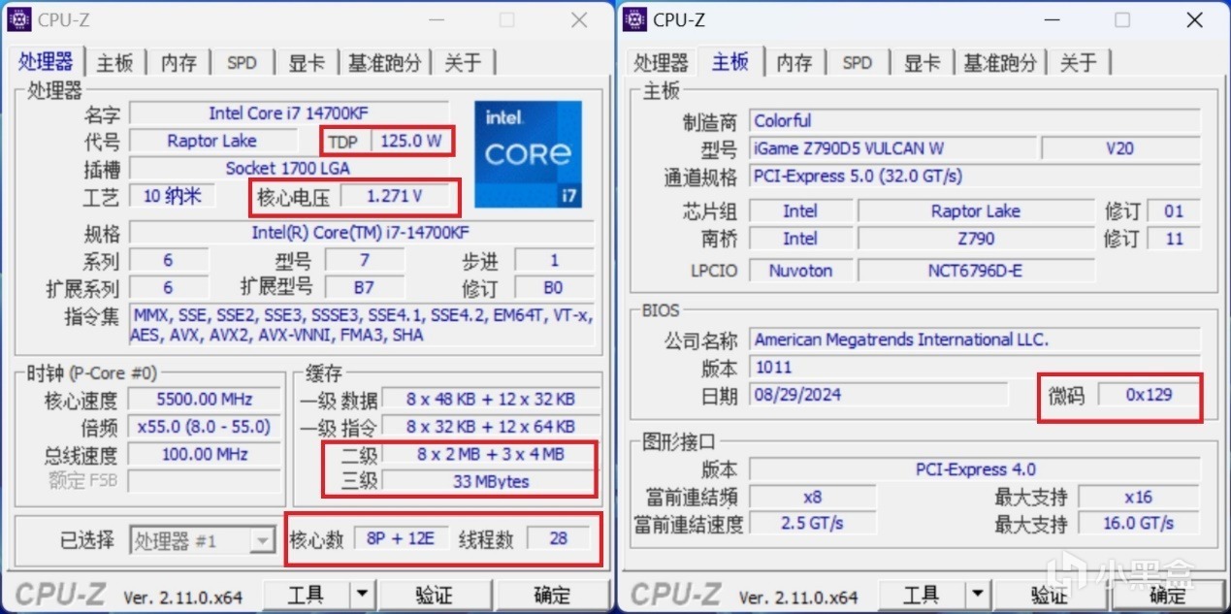Open the 显卡 tab in right window
1231x614 pixels.
(921, 63)
